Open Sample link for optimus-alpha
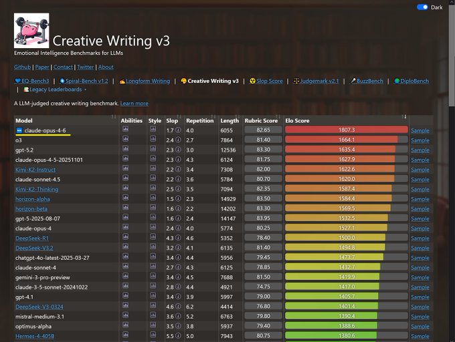455x342 pixels. (420, 327)
